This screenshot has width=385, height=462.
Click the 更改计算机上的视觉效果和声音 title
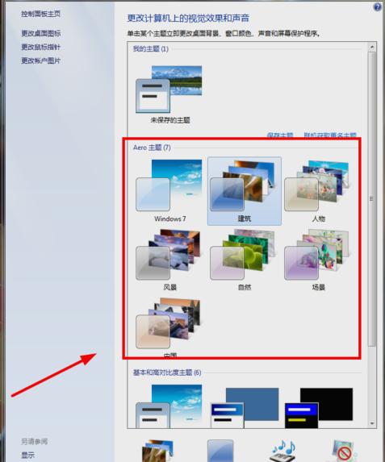click(x=188, y=19)
